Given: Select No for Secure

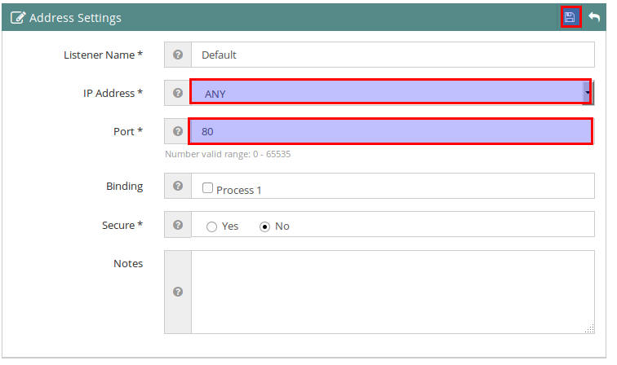Looking at the screenshot, I should pyautogui.click(x=264, y=226).
